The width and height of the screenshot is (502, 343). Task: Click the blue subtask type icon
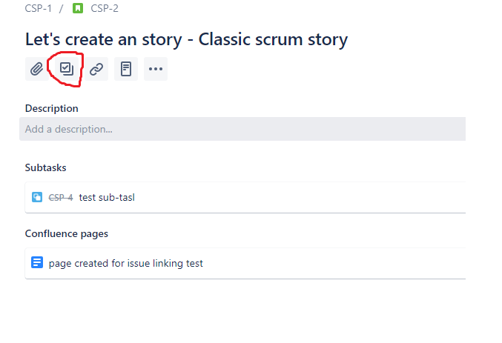[37, 197]
